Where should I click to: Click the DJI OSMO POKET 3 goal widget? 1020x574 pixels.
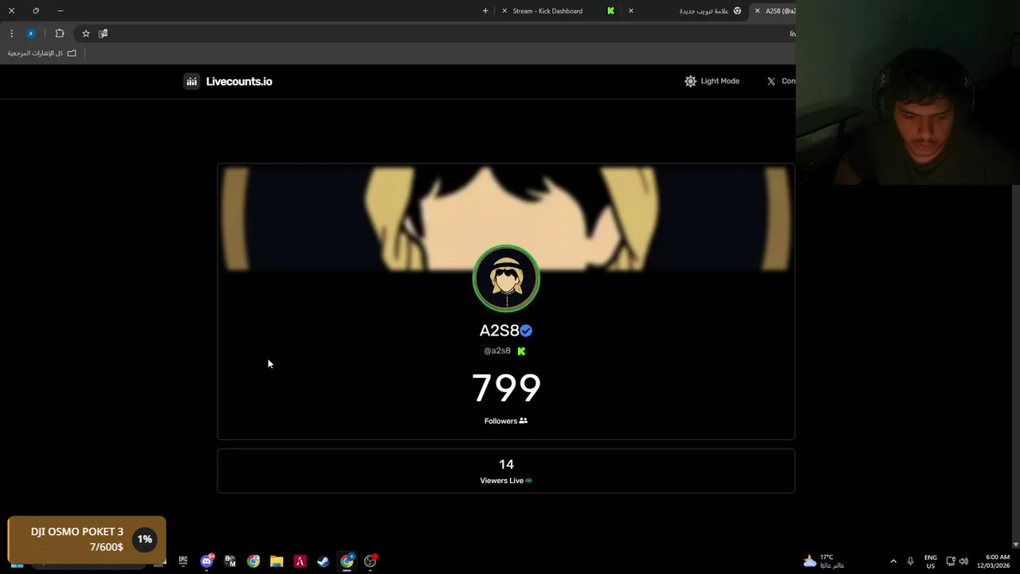point(87,540)
